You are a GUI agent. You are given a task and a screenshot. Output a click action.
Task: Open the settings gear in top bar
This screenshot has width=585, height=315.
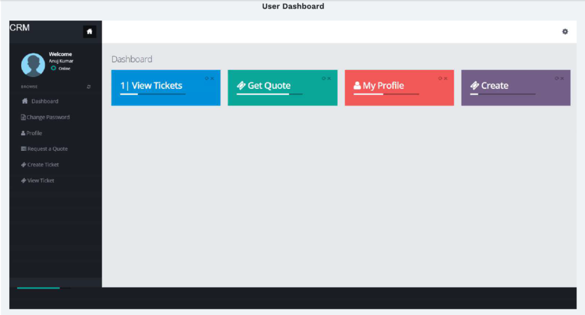point(565,32)
